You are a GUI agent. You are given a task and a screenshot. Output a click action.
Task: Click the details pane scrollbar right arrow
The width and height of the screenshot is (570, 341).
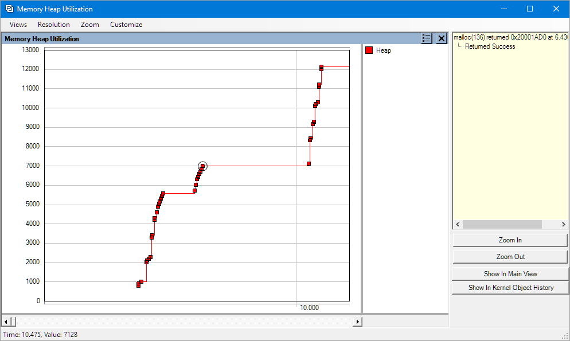coord(564,225)
